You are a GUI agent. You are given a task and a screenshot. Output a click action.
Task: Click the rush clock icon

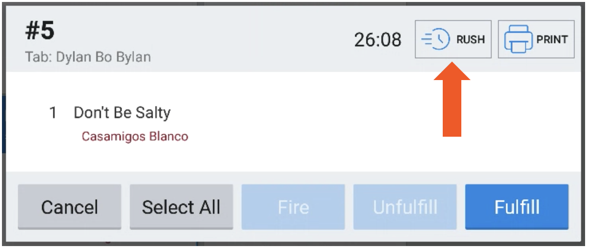click(x=435, y=40)
